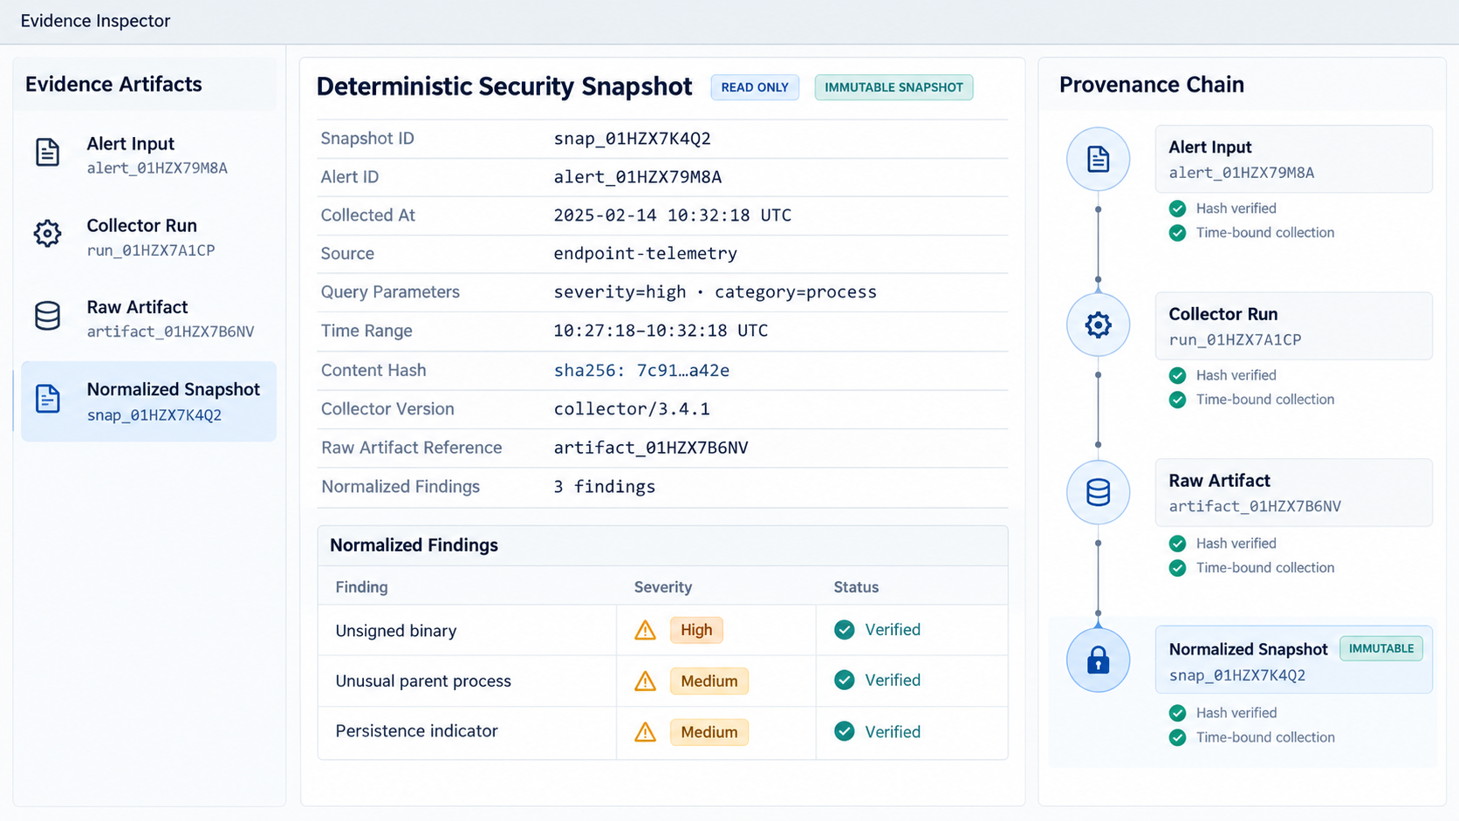Click the Source value endpoint-telemetry
Image resolution: width=1459 pixels, height=821 pixels.
645,254
